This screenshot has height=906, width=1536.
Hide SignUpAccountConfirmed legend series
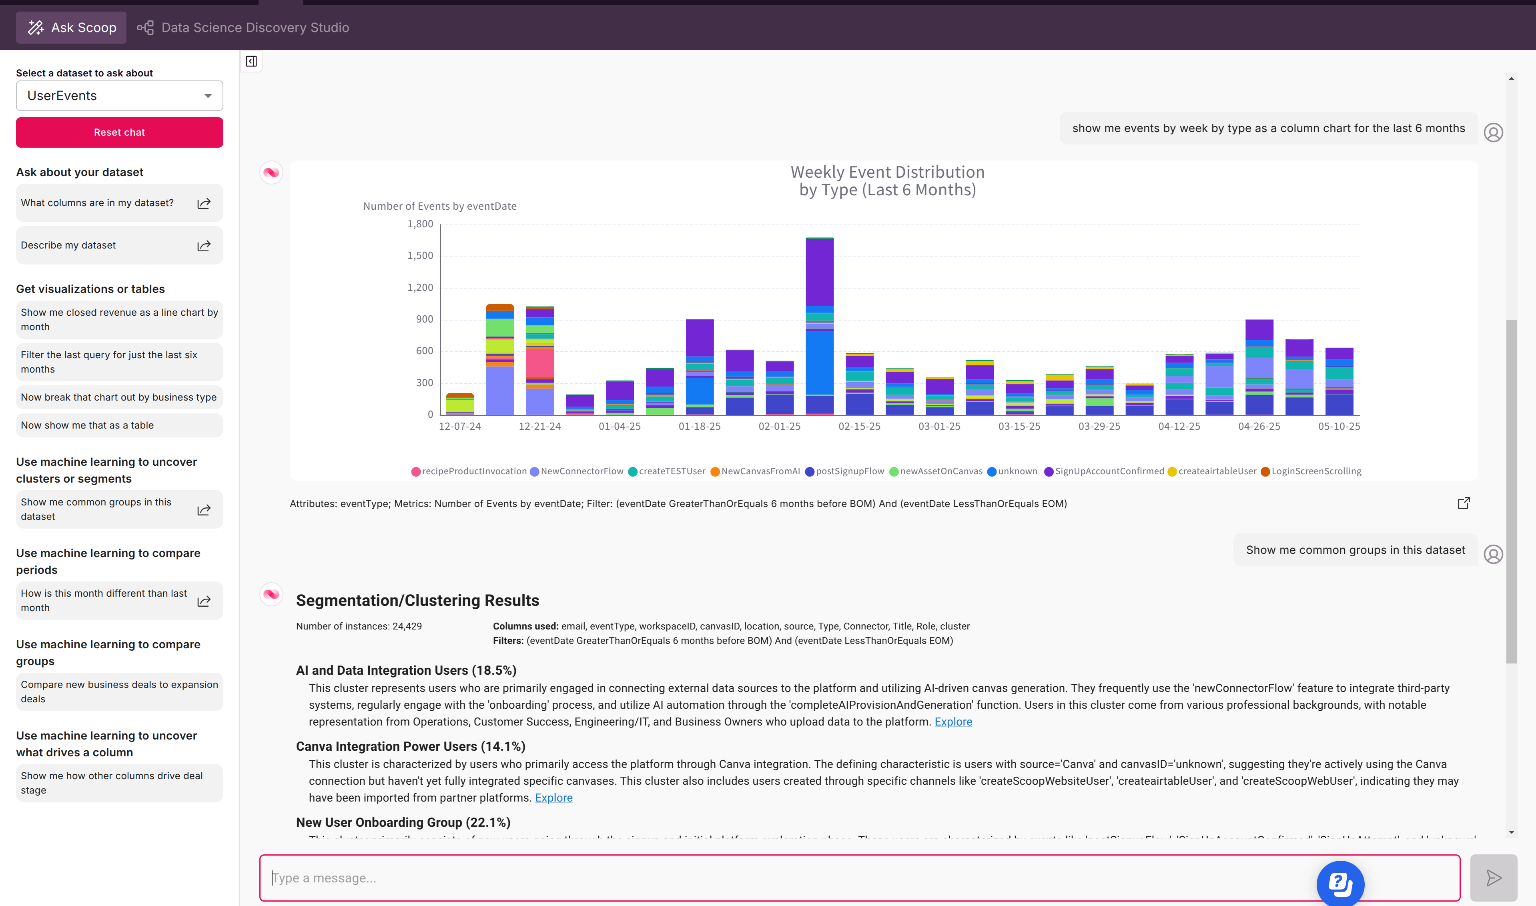tap(1109, 471)
